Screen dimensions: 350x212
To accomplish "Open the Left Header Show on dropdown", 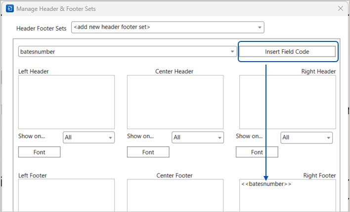I will (x=88, y=138).
